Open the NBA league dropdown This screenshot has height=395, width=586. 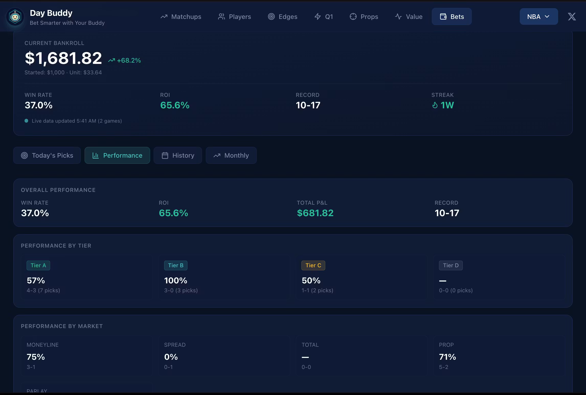tap(538, 17)
